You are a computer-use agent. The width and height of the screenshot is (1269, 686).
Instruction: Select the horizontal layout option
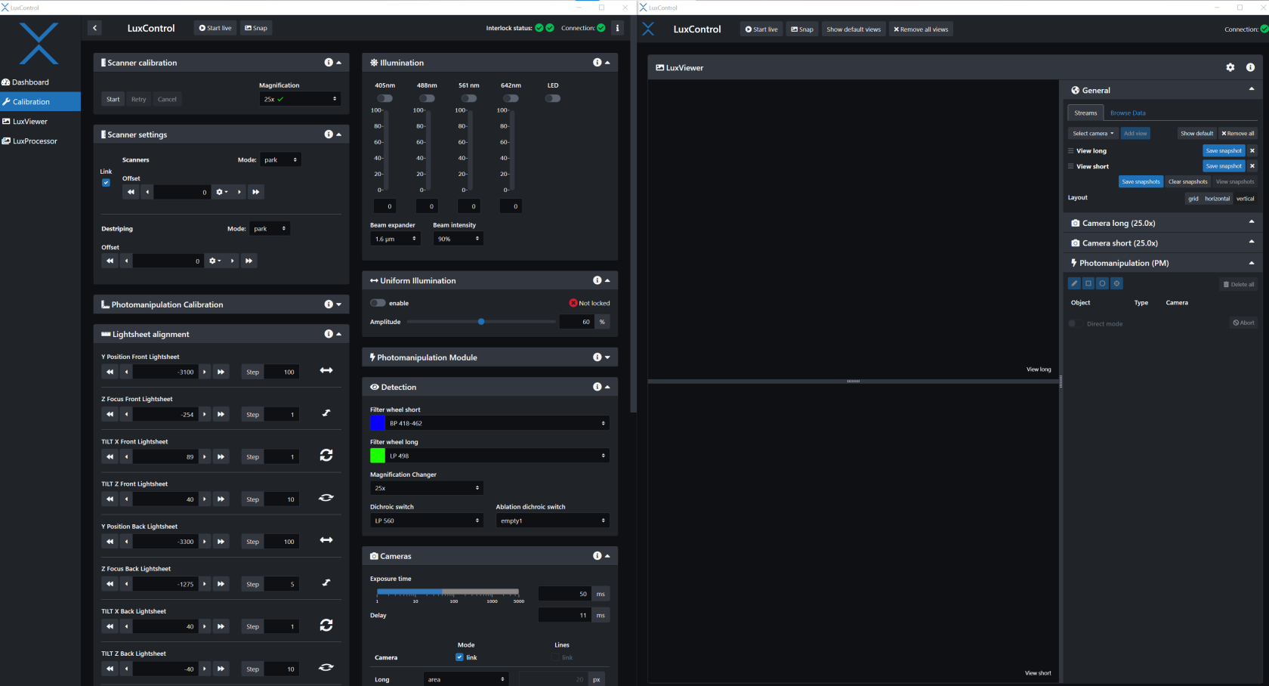pos(1217,199)
